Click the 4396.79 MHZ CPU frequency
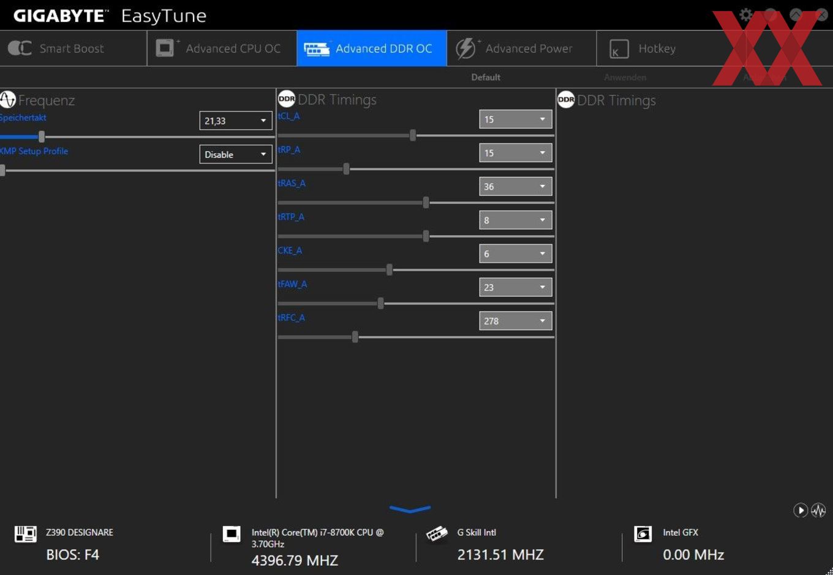Screen dimensions: 833x575 pyautogui.click(x=295, y=560)
